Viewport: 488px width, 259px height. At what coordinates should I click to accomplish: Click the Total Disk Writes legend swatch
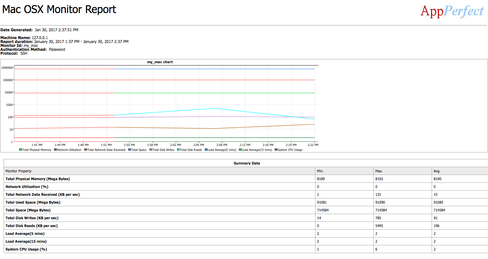pyautogui.click(x=151, y=150)
